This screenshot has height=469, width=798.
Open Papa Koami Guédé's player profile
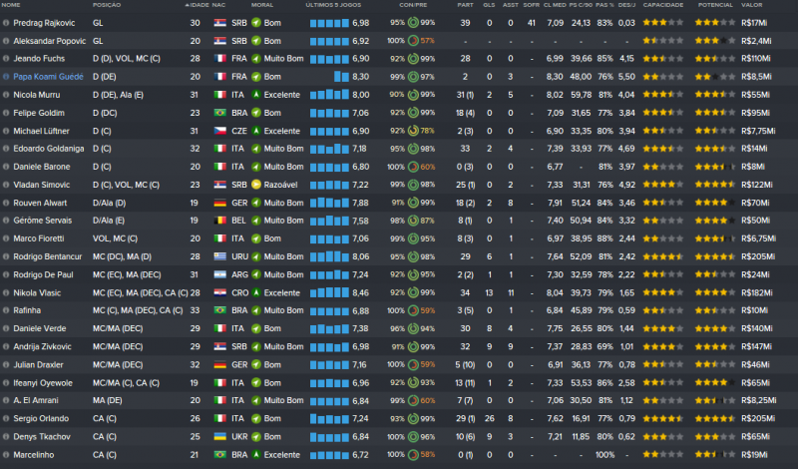click(x=47, y=76)
